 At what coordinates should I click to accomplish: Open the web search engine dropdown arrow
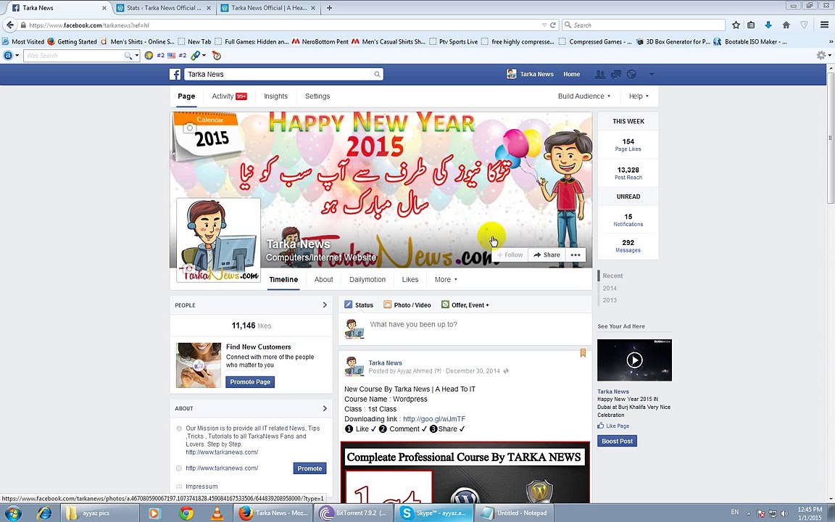pos(137,55)
